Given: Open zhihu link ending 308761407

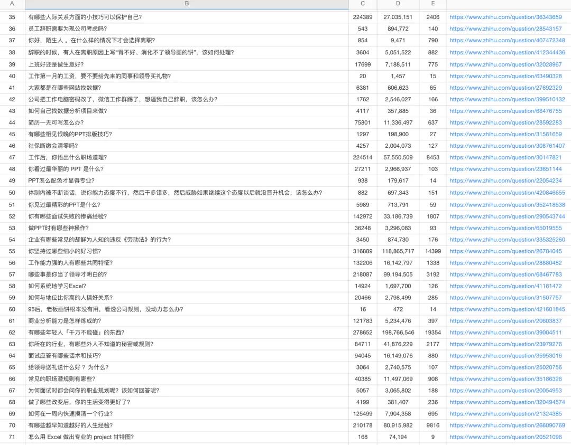Looking at the screenshot, I should (x=507, y=146).
